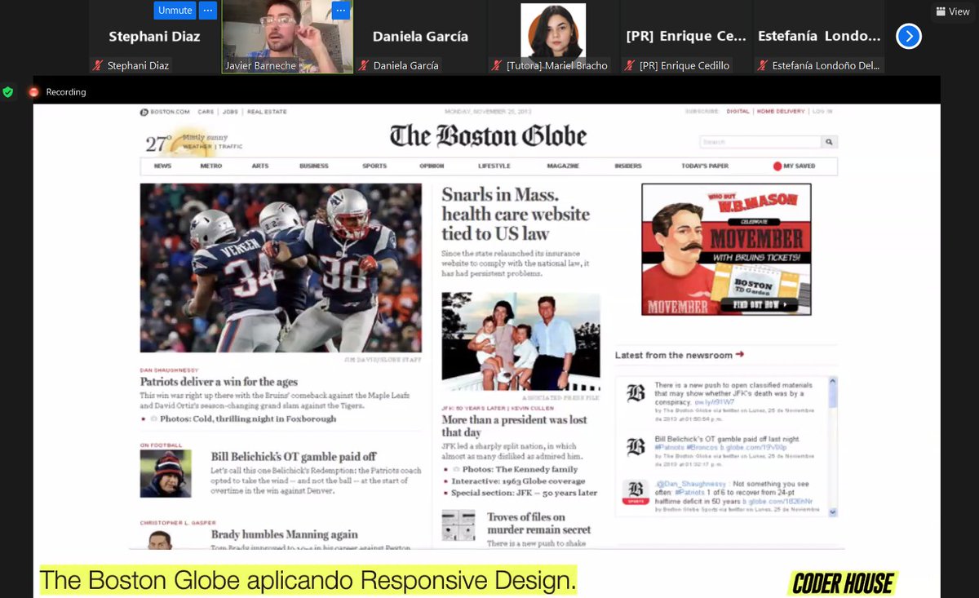Click muted mic icon beside Estefanía Londoño name
This screenshot has width=979, height=598.
764,66
